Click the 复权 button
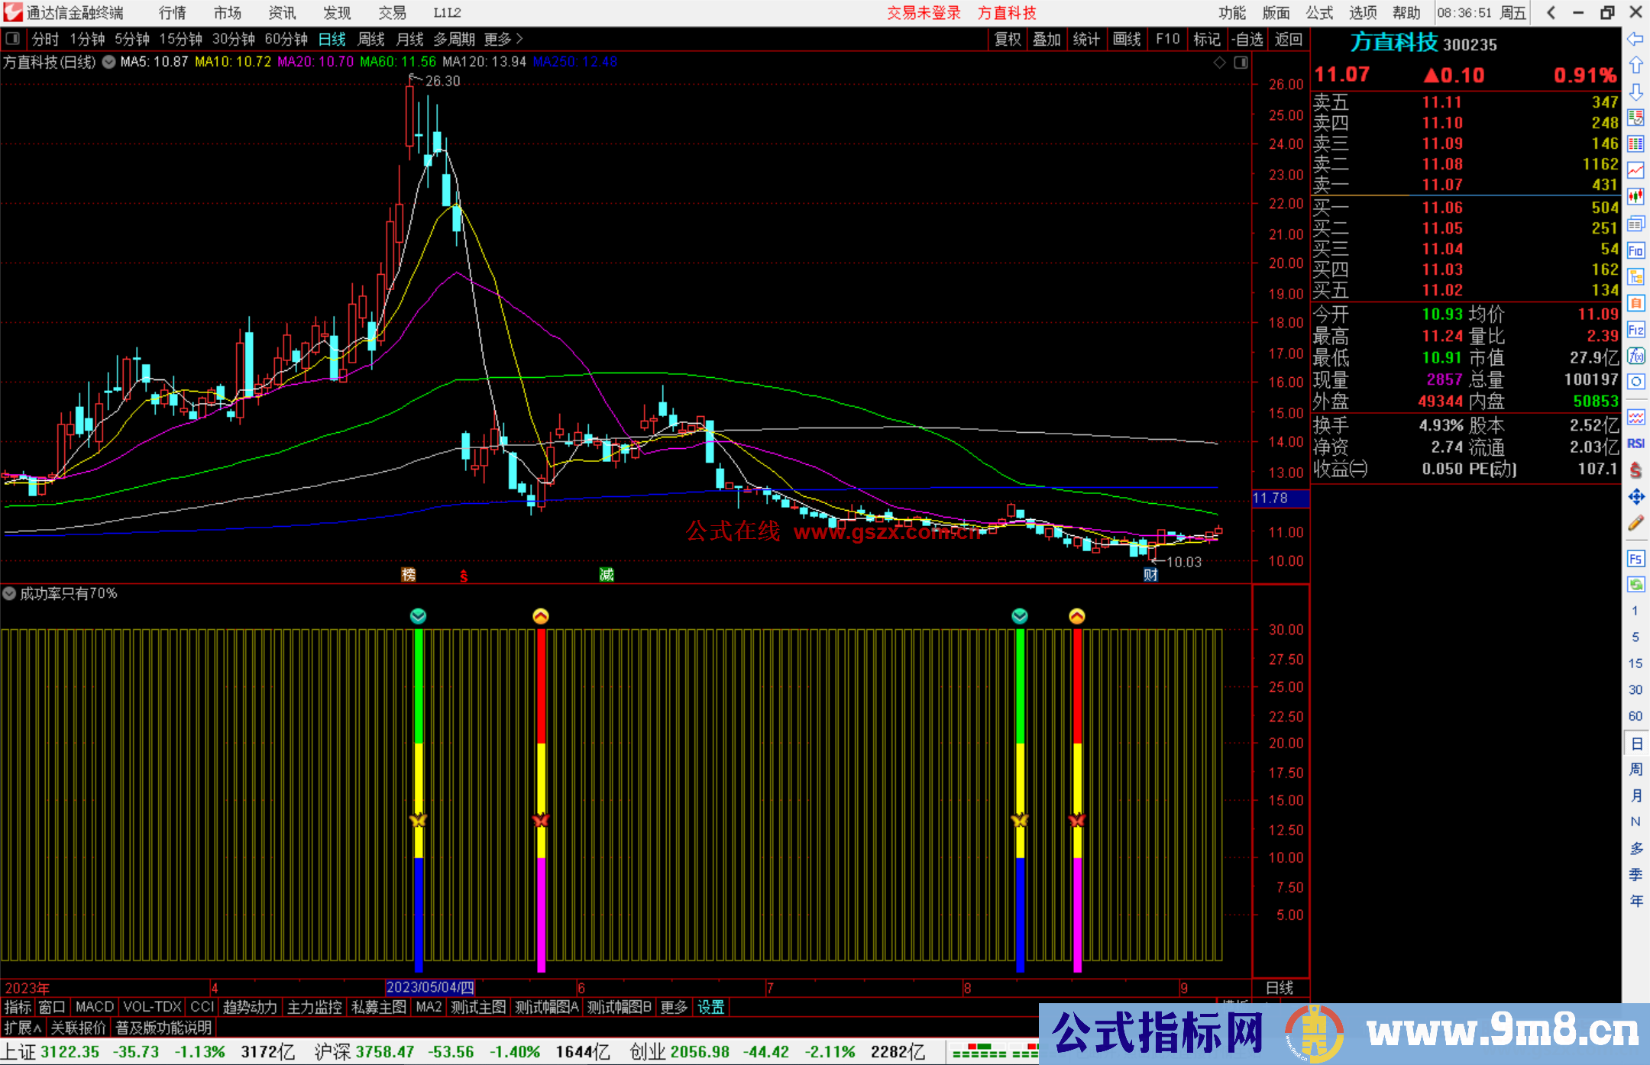1650x1065 pixels. [1008, 39]
